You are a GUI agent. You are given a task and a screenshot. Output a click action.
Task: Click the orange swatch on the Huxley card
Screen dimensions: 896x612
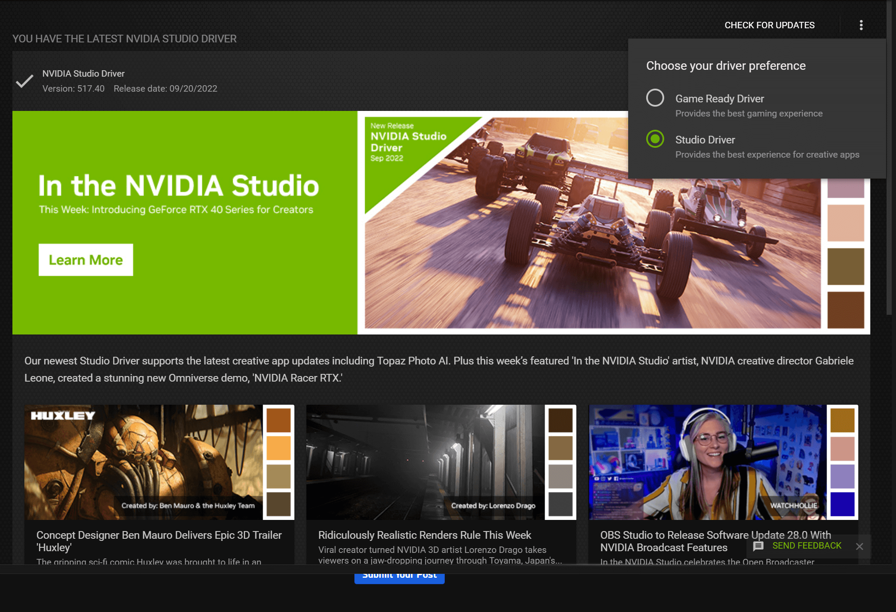click(279, 448)
